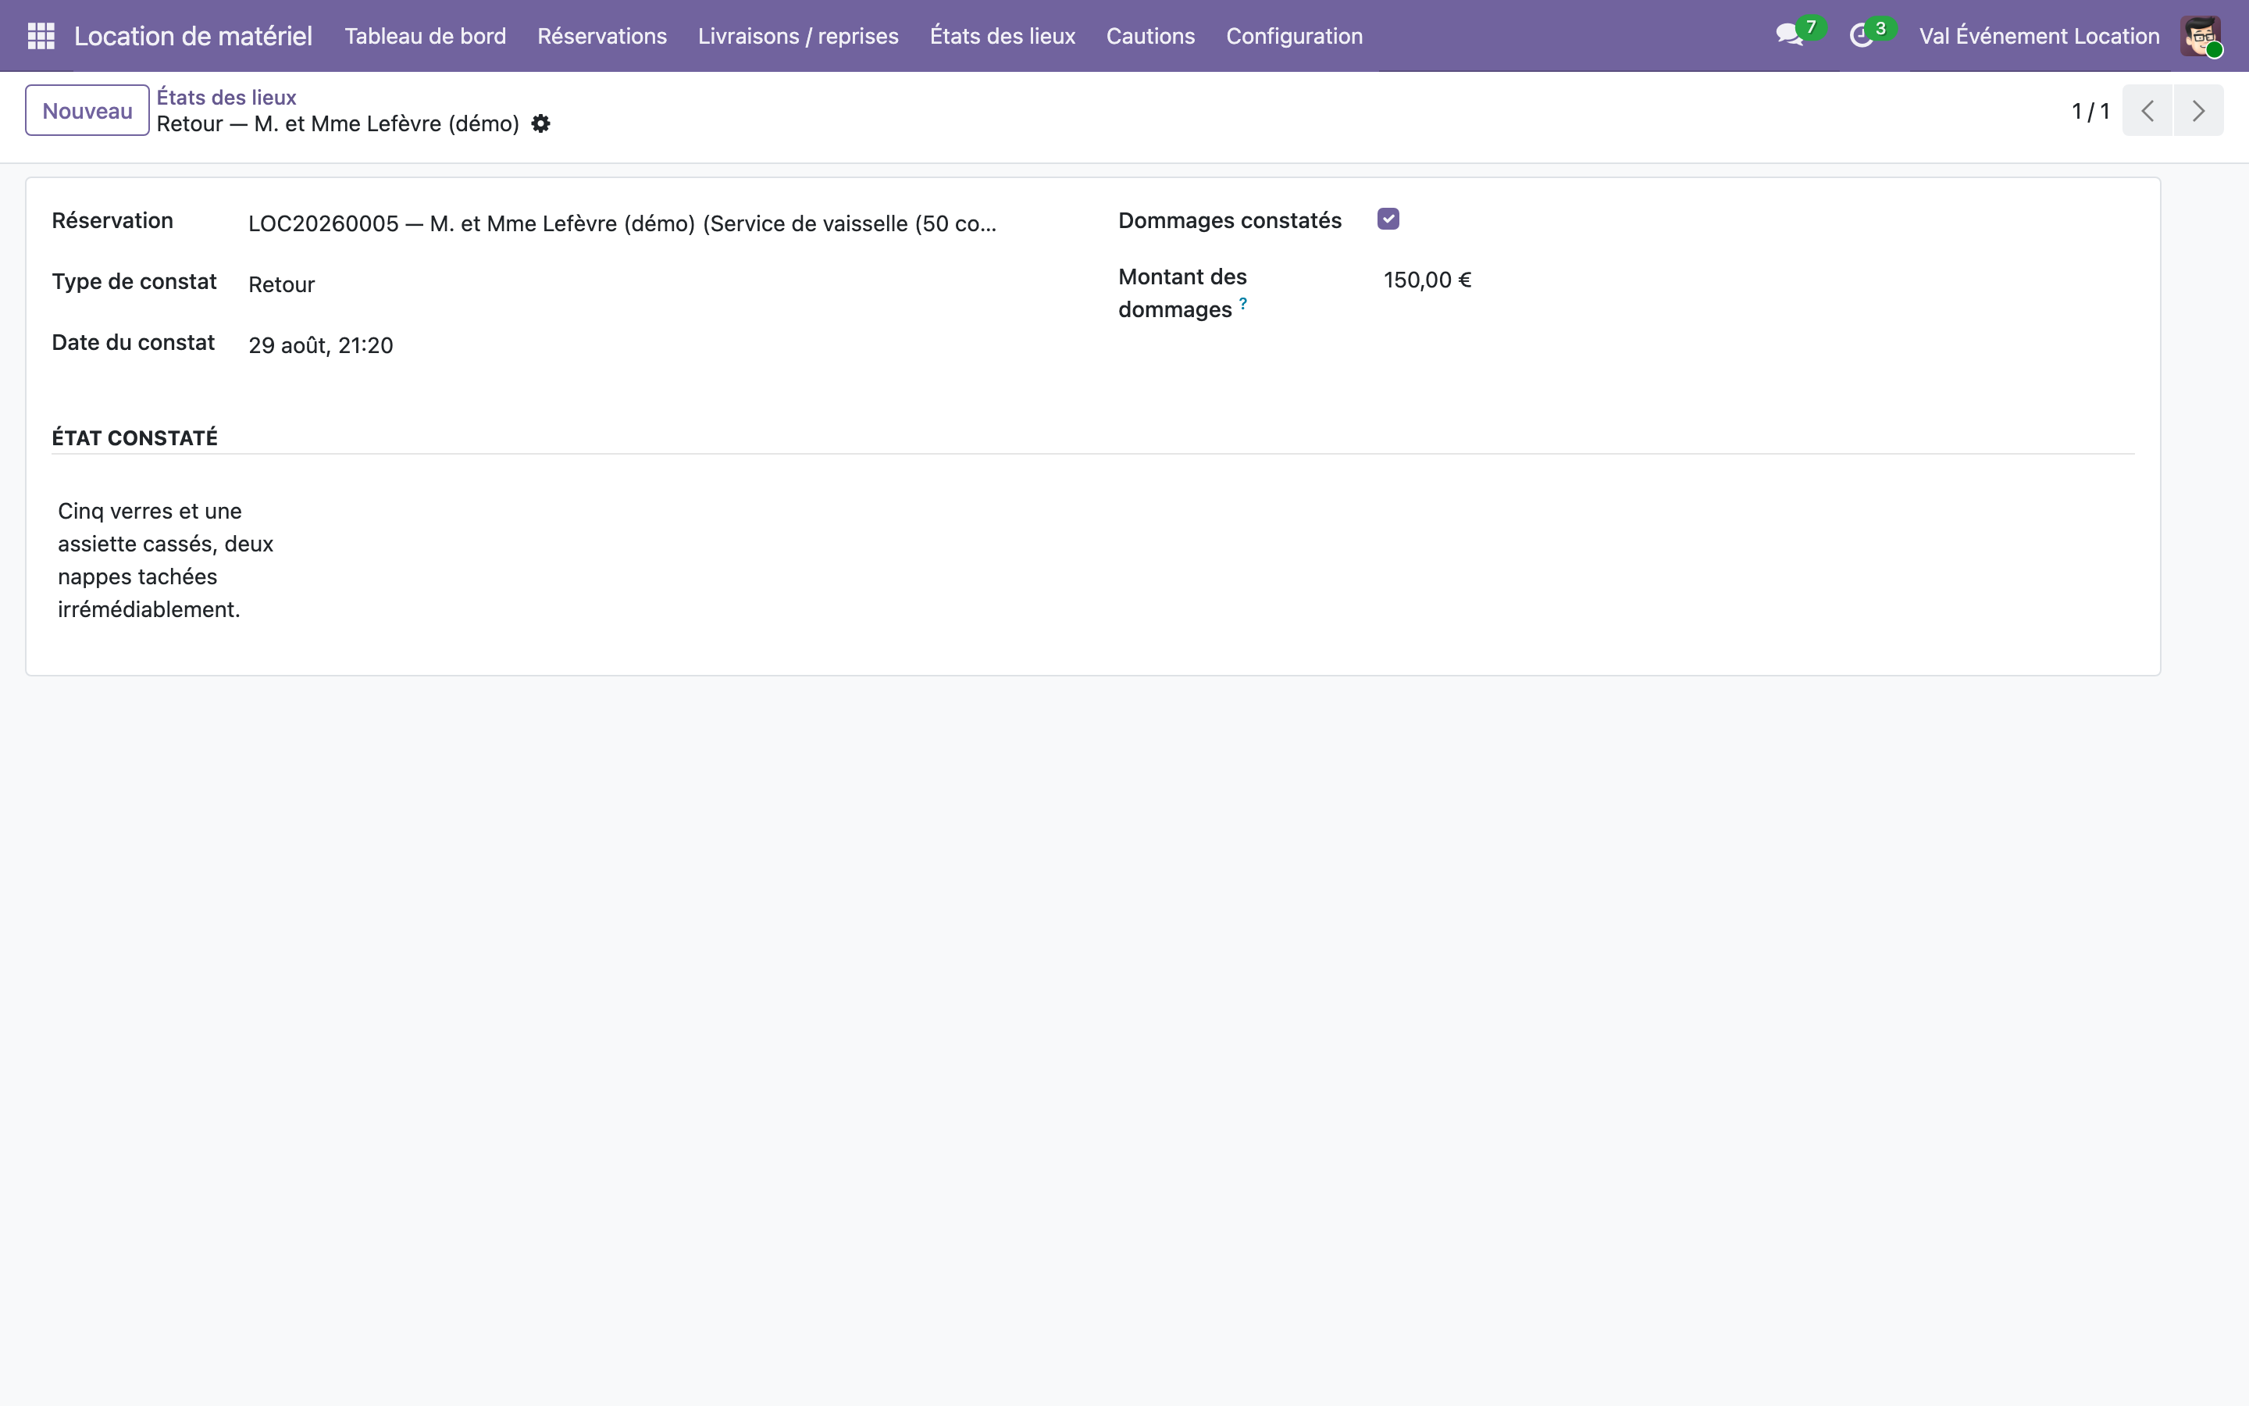Open the Cautions menu

(1150, 36)
